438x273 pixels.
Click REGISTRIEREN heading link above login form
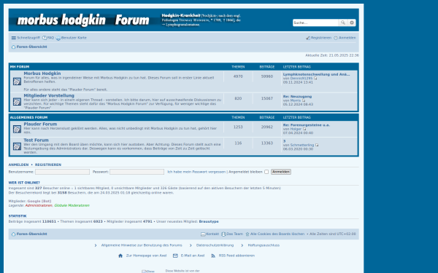point(48,165)
